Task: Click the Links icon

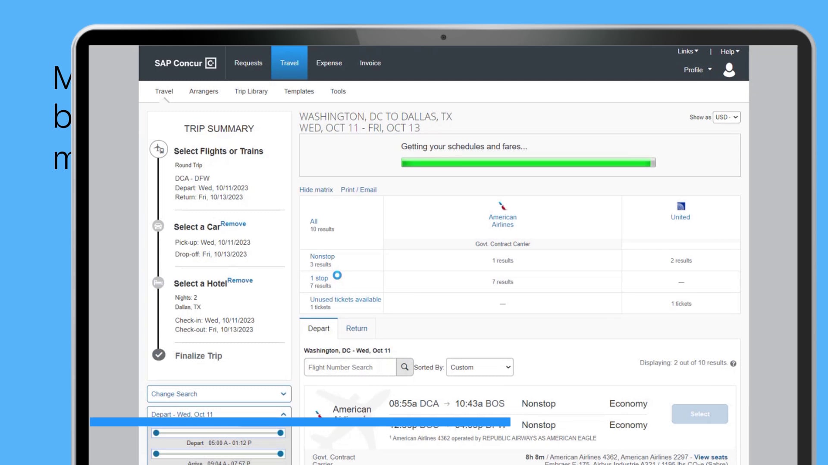Action: [687, 51]
